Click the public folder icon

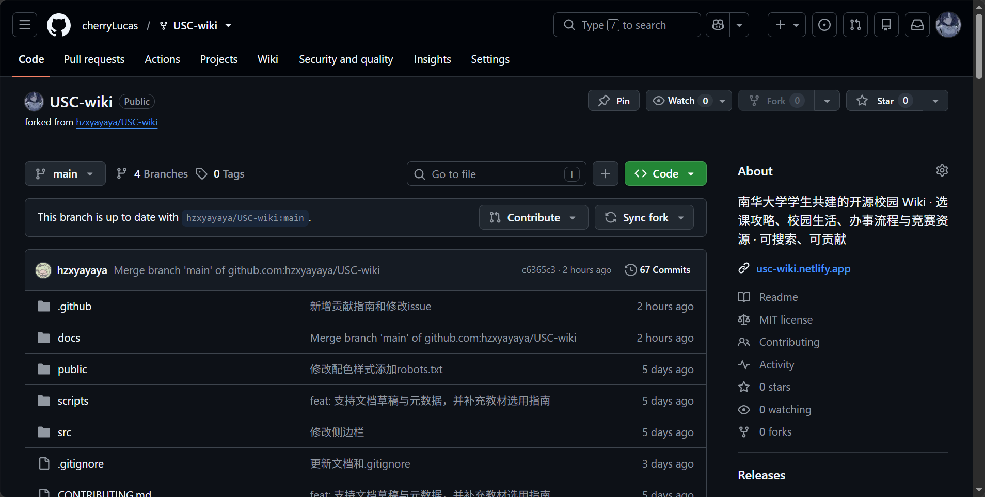pos(44,370)
